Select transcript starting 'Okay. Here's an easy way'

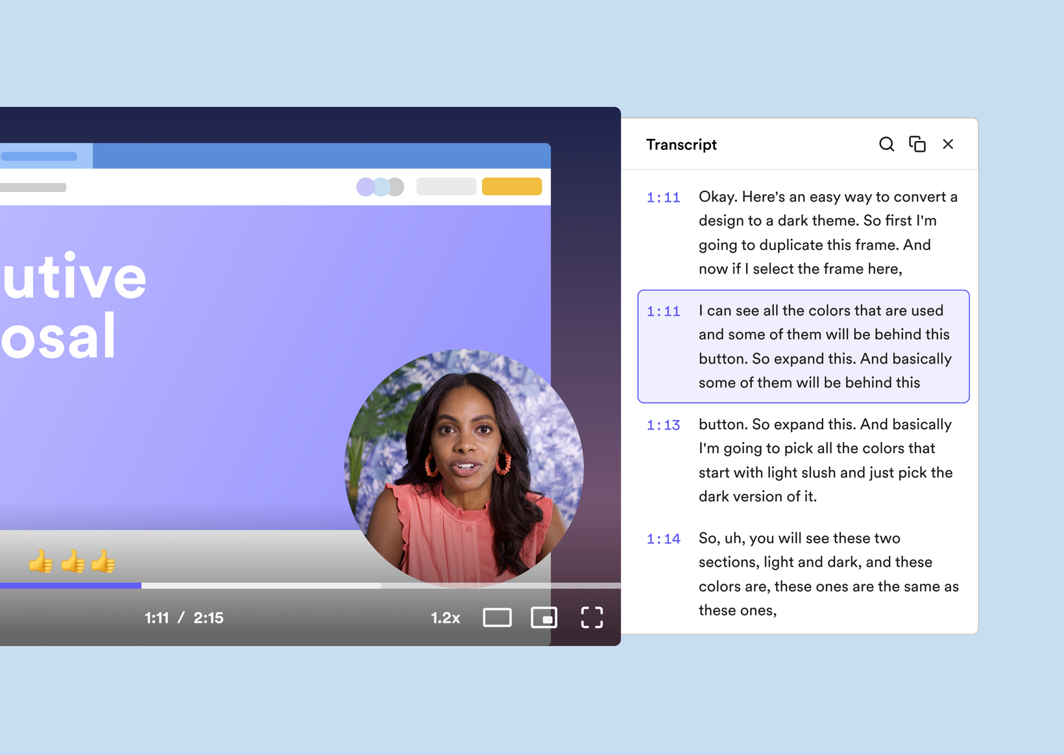828,232
